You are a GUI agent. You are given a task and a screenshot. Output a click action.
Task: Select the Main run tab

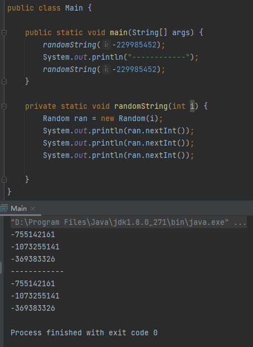18,209
